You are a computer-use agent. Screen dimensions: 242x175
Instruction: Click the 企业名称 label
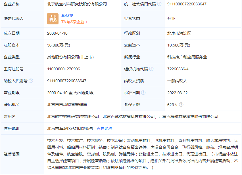click(x=12, y=4)
